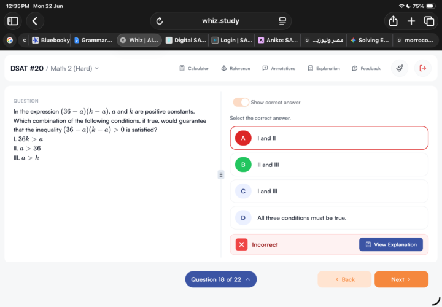
Task: Click 'Select the correct answer.' text
Action: click(260, 118)
